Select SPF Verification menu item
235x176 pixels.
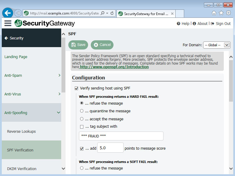click(31, 150)
